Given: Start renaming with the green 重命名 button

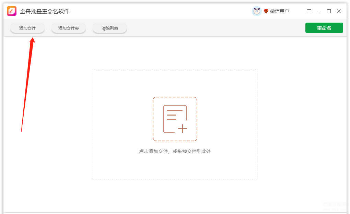Looking at the screenshot, I should coord(324,28).
